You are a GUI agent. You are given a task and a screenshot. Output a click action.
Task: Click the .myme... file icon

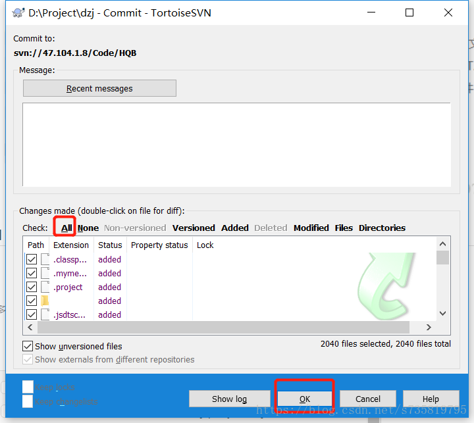pyautogui.click(x=45, y=273)
